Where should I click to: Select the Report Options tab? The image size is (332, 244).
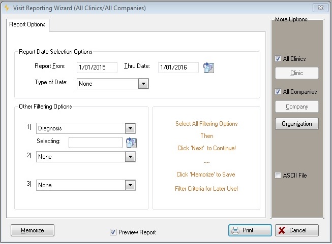click(27, 24)
